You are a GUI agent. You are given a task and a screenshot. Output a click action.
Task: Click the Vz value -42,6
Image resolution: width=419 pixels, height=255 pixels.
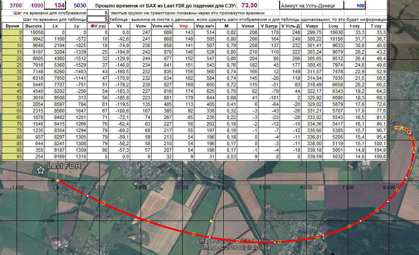[x=119, y=39]
